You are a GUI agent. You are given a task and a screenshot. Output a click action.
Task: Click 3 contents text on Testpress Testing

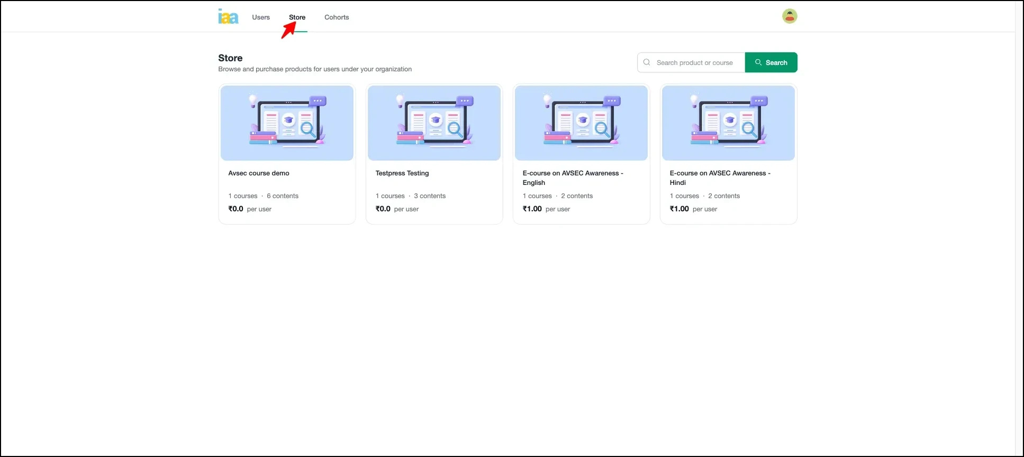coord(430,196)
